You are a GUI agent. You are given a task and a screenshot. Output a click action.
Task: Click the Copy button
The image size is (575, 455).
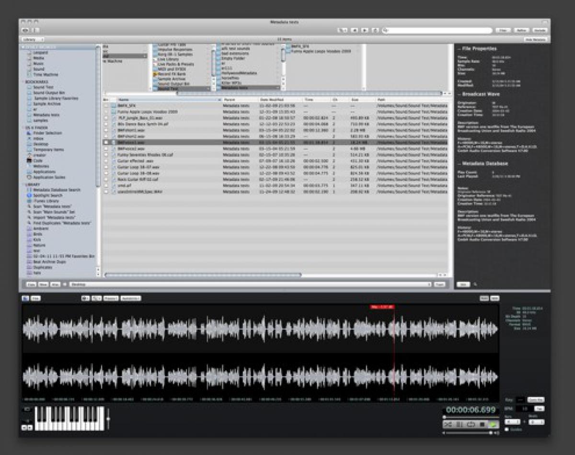(x=32, y=284)
